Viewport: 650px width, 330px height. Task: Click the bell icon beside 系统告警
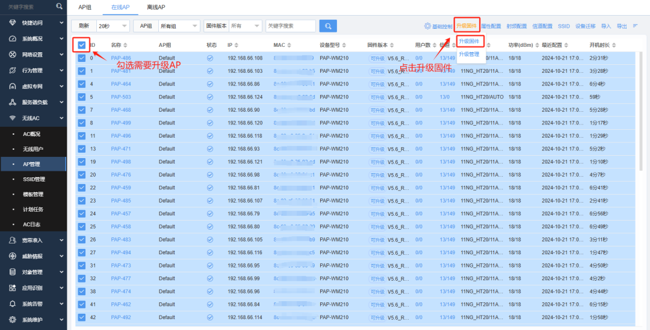point(13,304)
